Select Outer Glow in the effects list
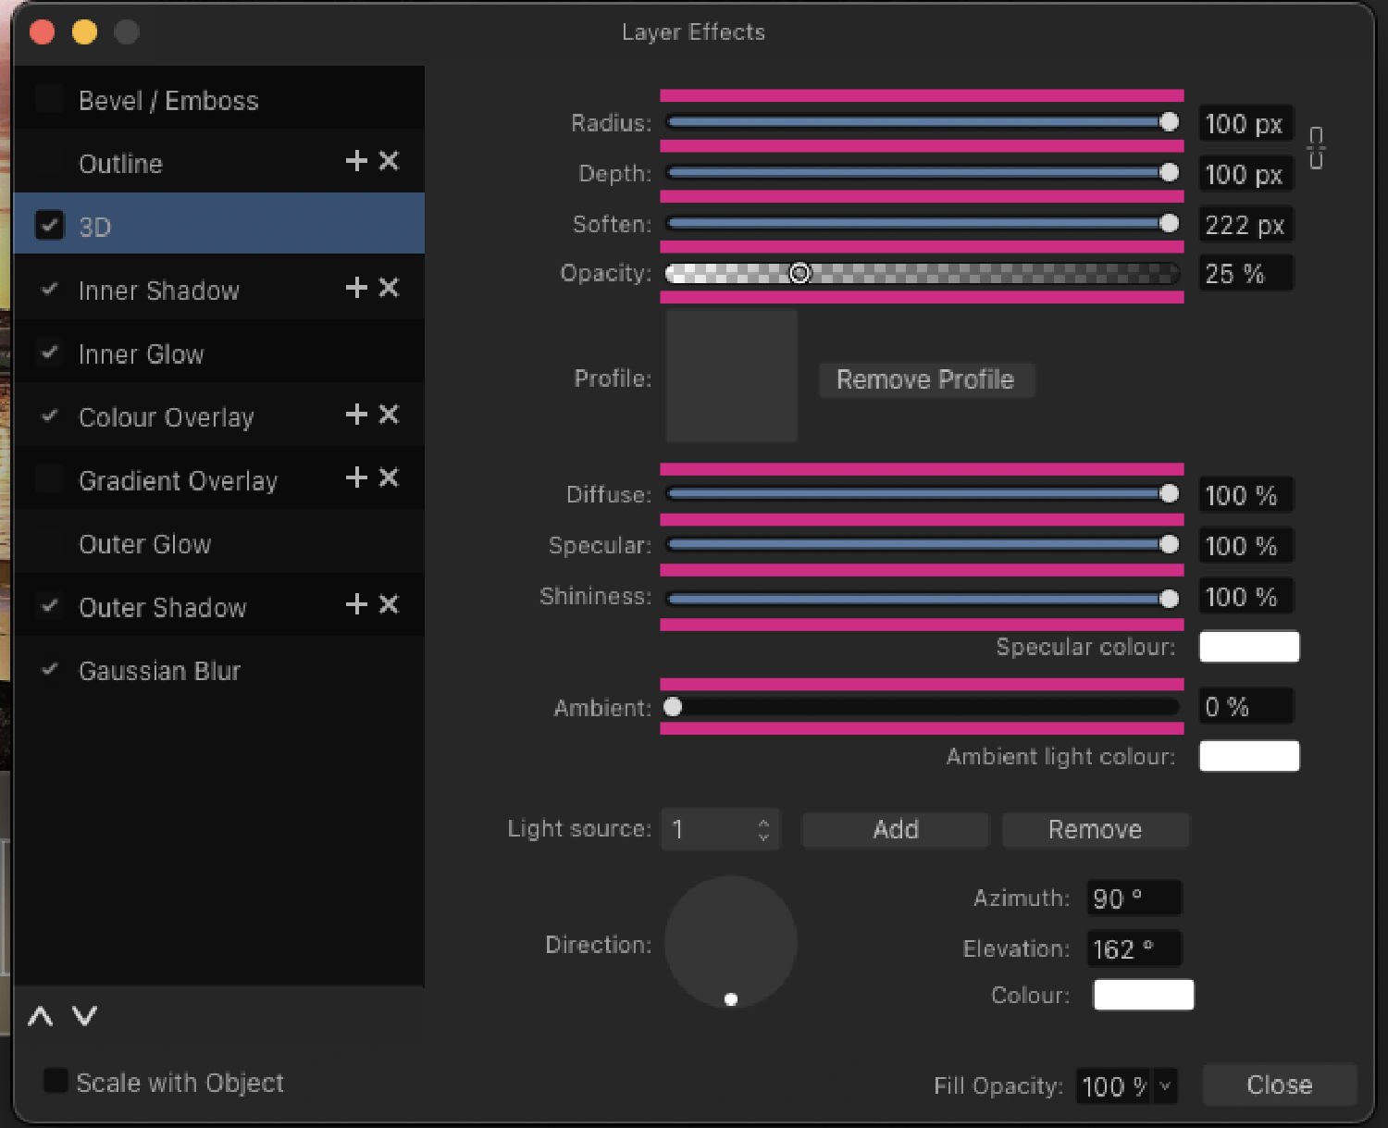The image size is (1388, 1128). pyautogui.click(x=144, y=544)
